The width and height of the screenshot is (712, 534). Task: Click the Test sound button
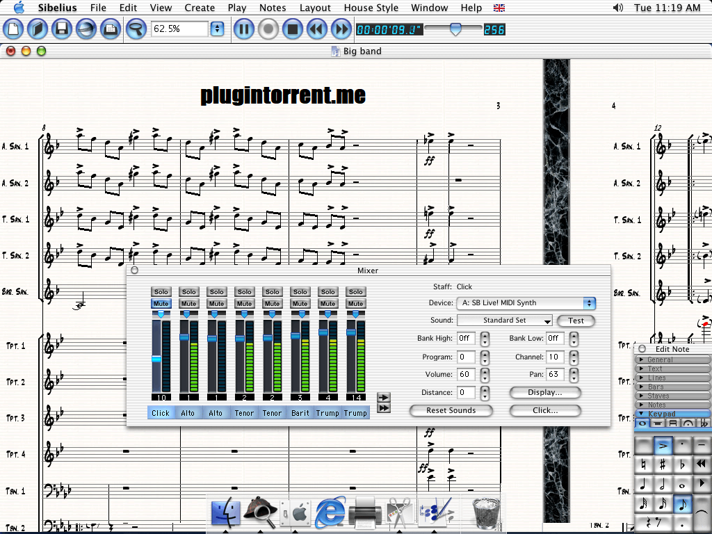pyautogui.click(x=576, y=321)
